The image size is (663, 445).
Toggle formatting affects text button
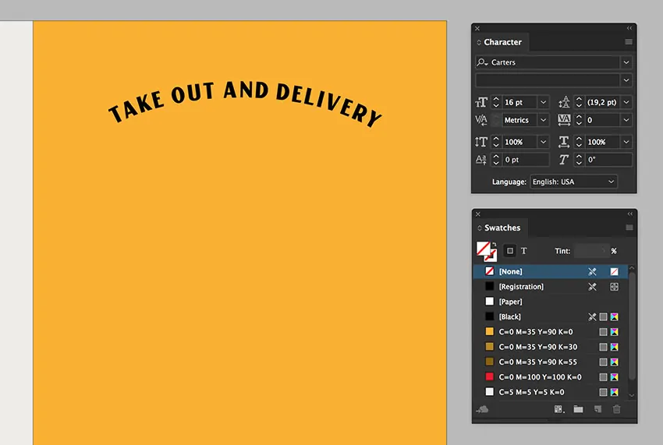tap(523, 251)
